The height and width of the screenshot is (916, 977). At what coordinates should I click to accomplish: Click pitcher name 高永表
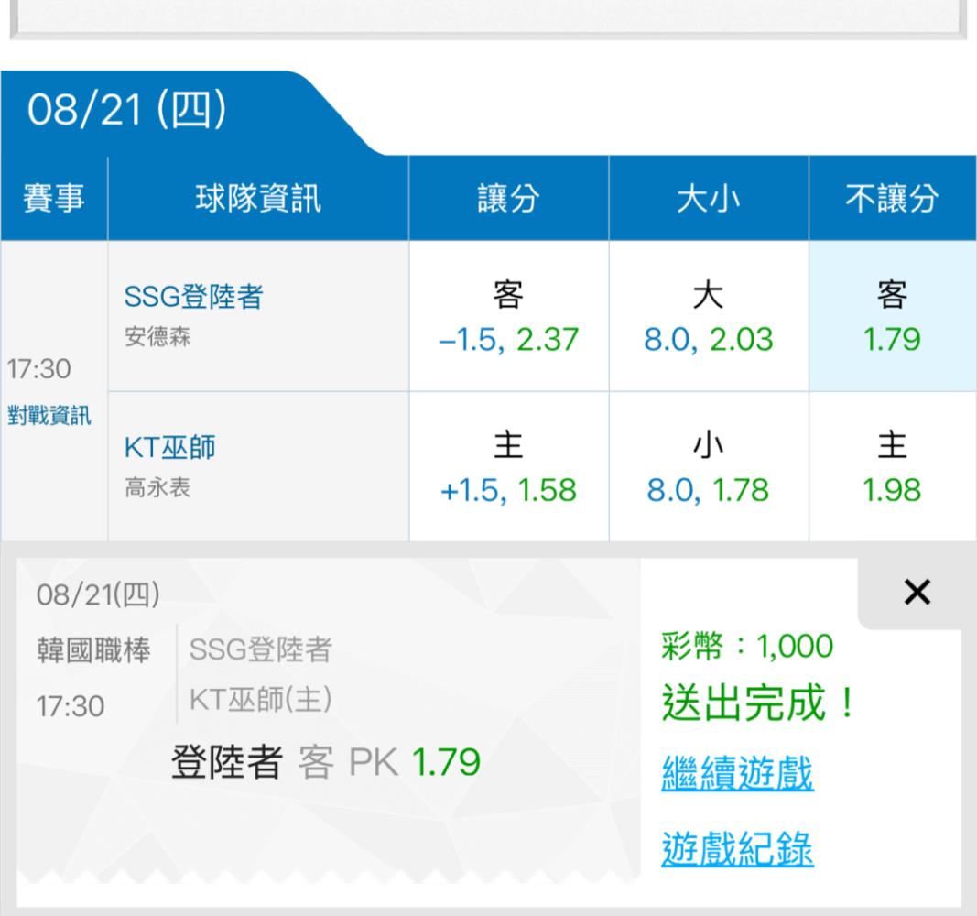pos(157,487)
